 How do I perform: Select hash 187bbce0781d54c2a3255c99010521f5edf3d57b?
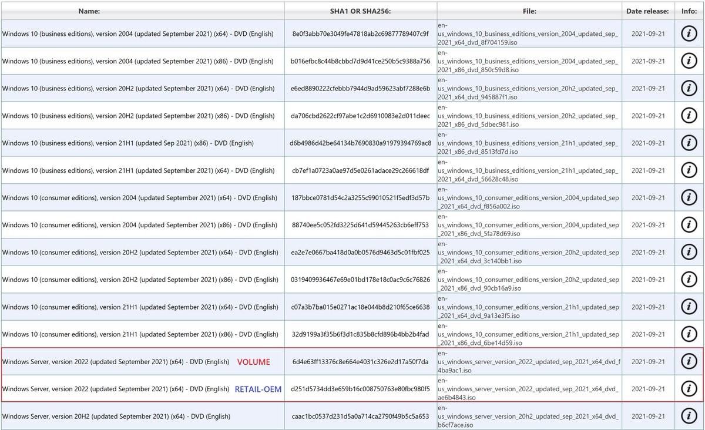361,197
